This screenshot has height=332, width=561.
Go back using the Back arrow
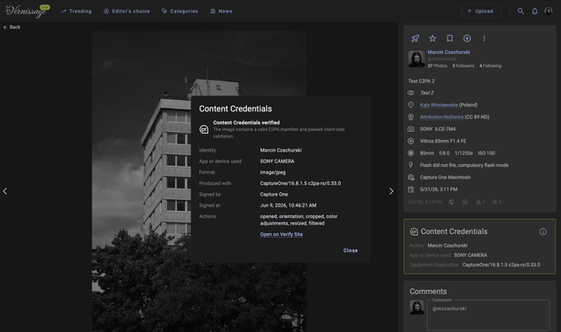pos(12,27)
